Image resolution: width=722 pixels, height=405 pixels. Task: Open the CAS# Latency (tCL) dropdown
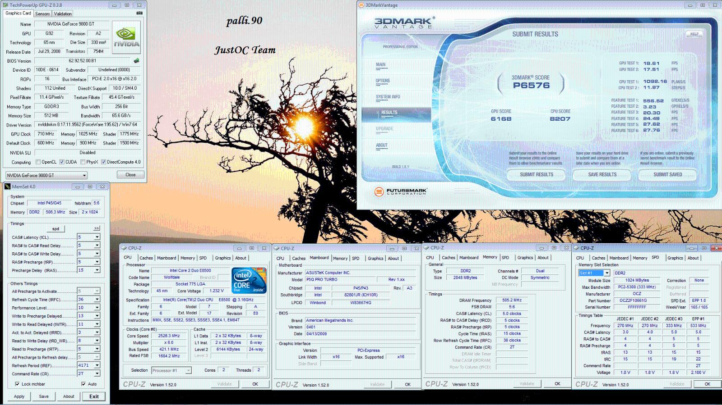[x=97, y=237]
